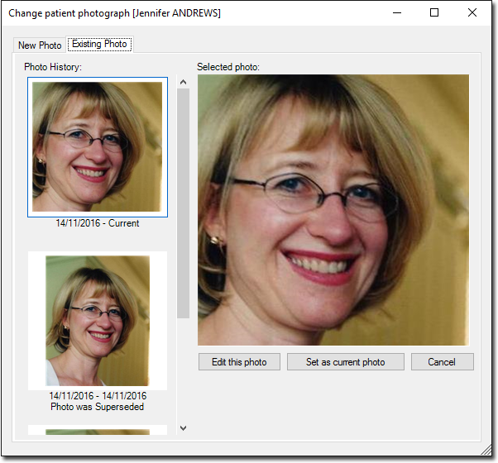Image resolution: width=498 pixels, height=463 pixels.
Task: Click the 'Photo was Superseded' caption
Action: click(97, 407)
